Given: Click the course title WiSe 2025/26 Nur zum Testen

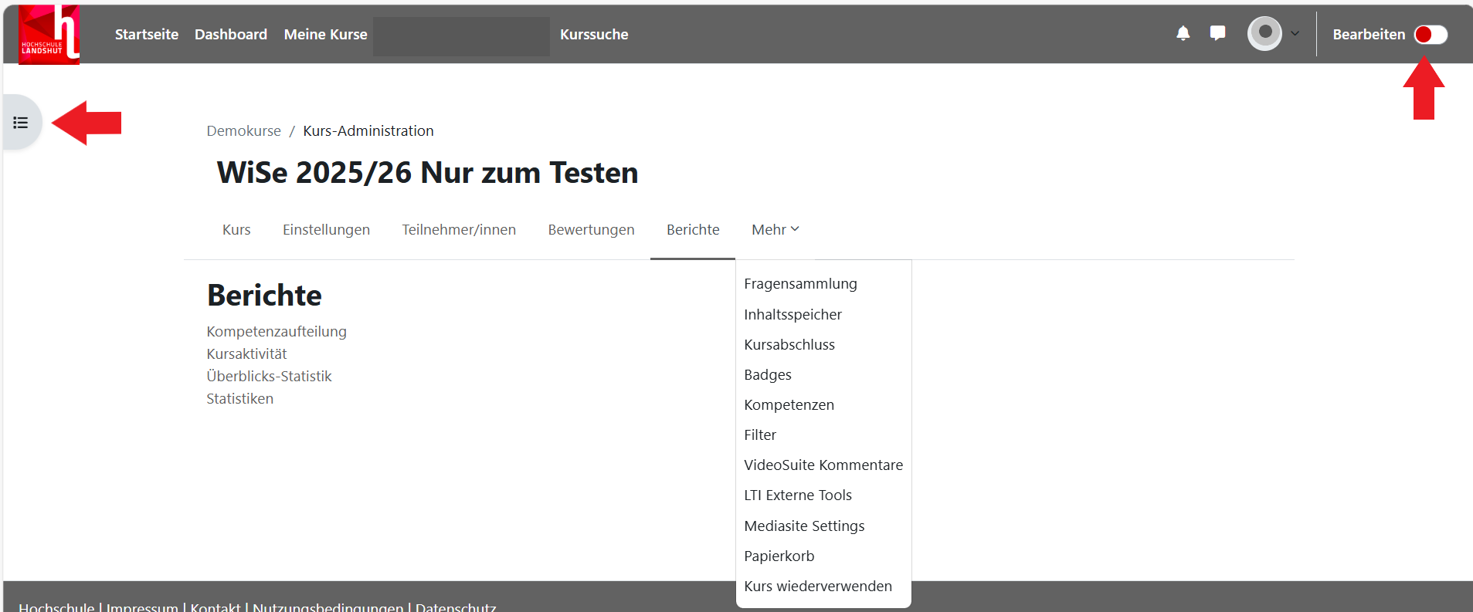Looking at the screenshot, I should (427, 172).
